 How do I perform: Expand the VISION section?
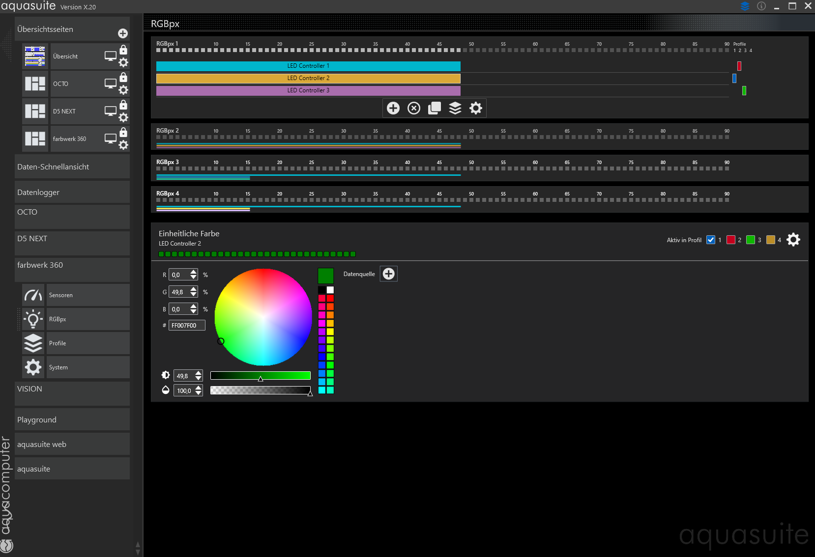pyautogui.click(x=72, y=389)
